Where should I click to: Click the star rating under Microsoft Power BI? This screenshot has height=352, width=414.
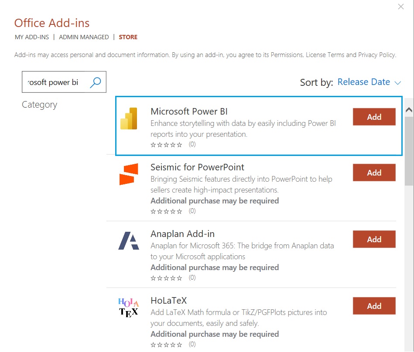pos(166,144)
